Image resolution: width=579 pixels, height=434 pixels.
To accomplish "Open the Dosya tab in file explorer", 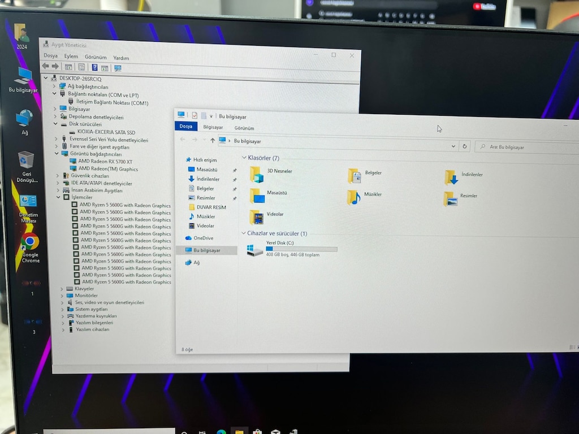I will [x=185, y=126].
